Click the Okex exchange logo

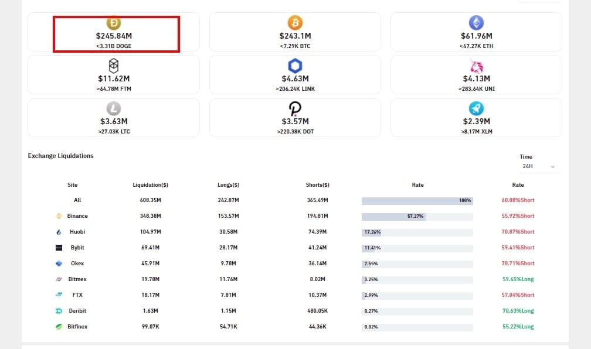(59, 264)
